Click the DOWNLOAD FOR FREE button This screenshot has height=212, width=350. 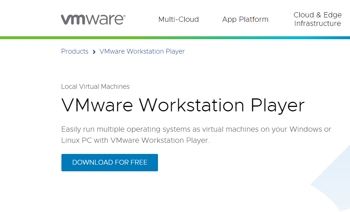110,162
